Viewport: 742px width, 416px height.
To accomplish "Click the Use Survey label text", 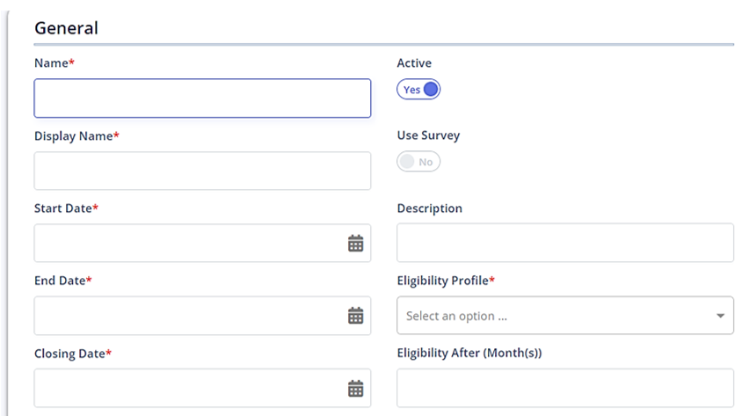I will click(x=428, y=135).
